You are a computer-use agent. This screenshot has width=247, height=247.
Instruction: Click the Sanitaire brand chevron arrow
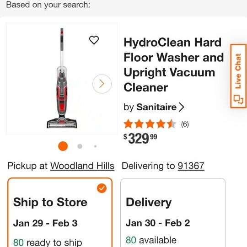click(x=182, y=107)
